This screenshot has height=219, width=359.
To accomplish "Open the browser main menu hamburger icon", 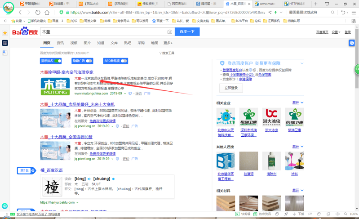I will (354, 13).
